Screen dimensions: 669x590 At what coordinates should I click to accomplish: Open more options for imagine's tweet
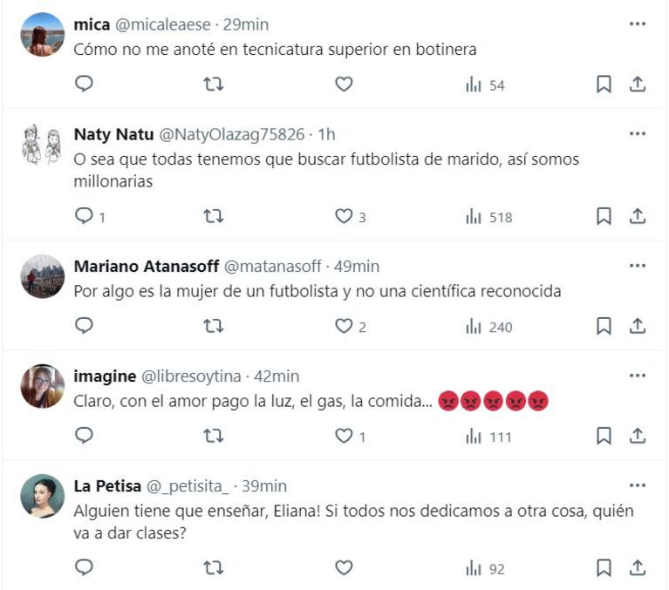coord(638,376)
